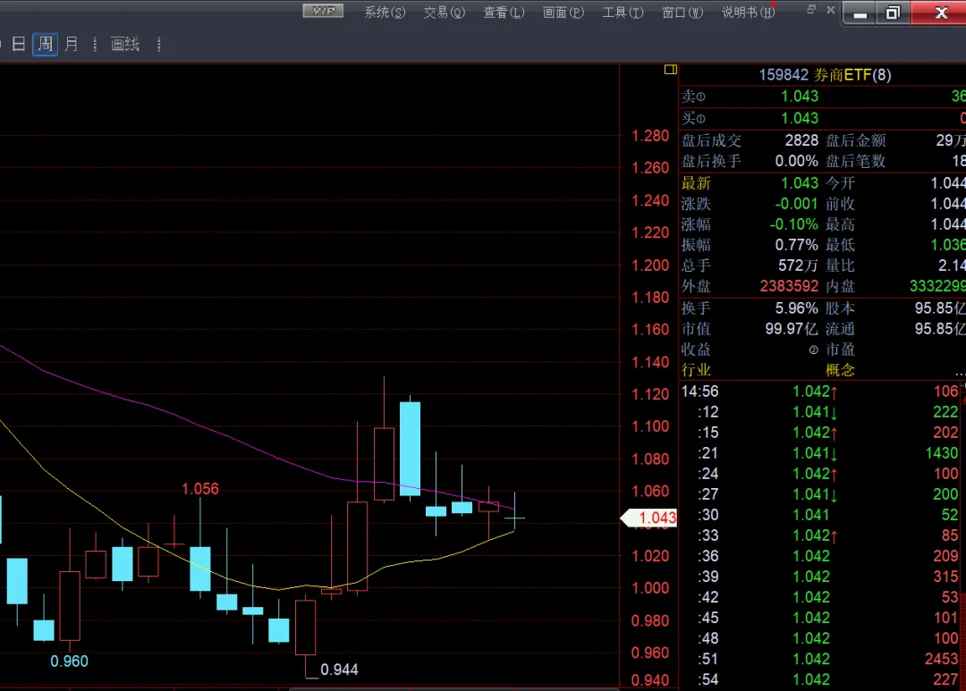Restore the inner chart sub-window
The image size is (966, 691).
tap(811, 9)
